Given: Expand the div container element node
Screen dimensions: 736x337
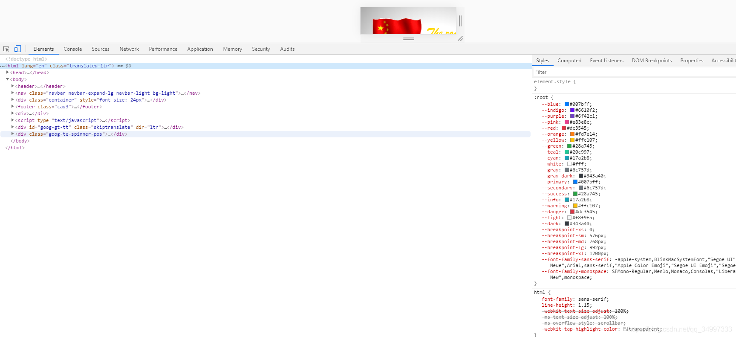Looking at the screenshot, I should pos(13,100).
